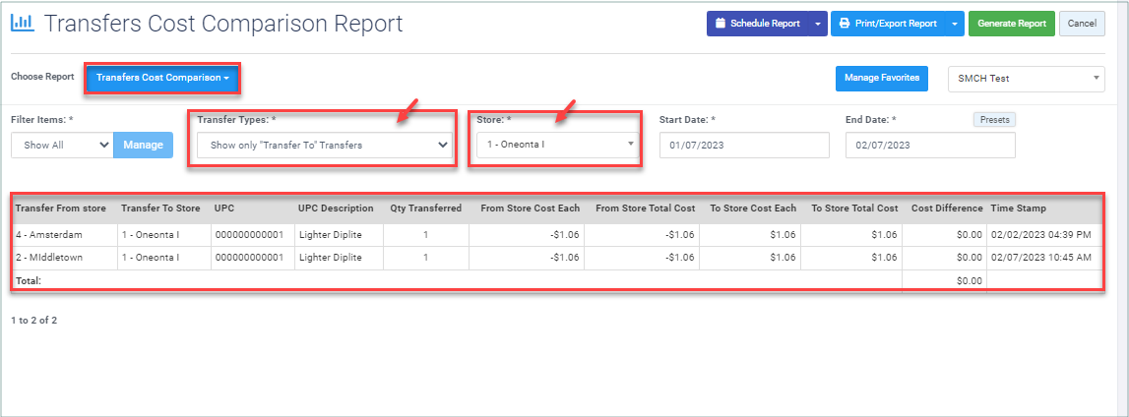Open the SMCH Test favorites dropdown
The width and height of the screenshot is (1129, 417).
pyautogui.click(x=1026, y=79)
